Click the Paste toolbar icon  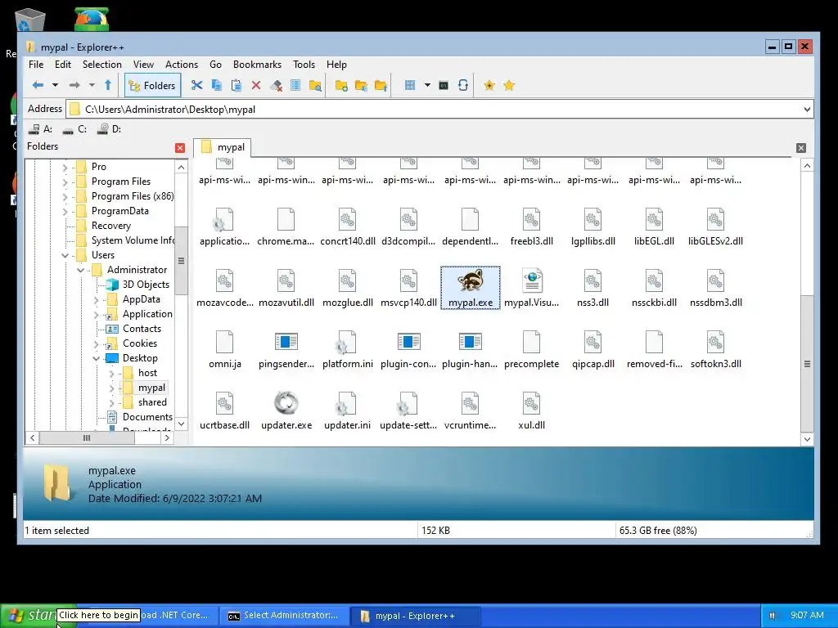point(236,85)
